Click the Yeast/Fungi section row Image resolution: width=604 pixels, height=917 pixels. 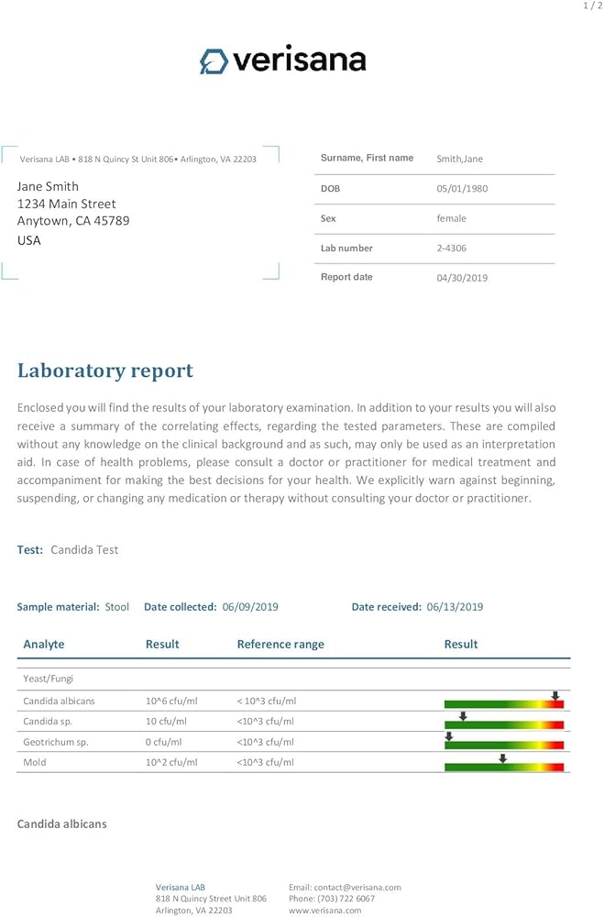[x=48, y=679]
